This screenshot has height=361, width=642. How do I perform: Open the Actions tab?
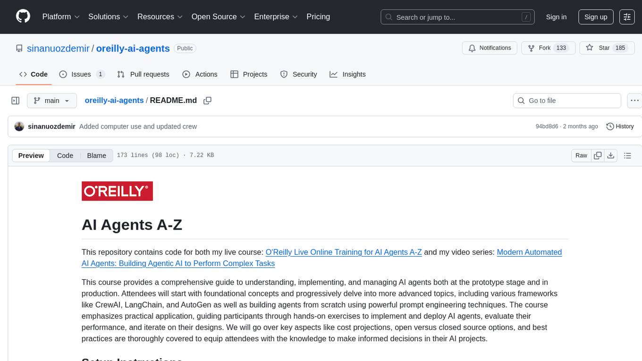[200, 74]
